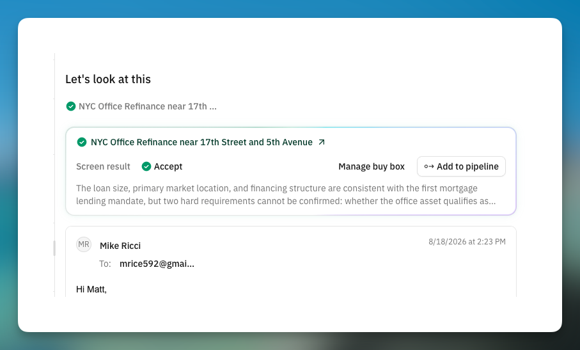Image resolution: width=580 pixels, height=350 pixels.
Task: Click the scrollbar thumb beside the email thread
Action: click(54, 248)
